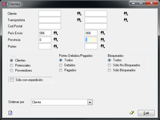The width and height of the screenshot is (160, 120).
Task: Click the first Cod.Postal input field
Action: pyautogui.click(x=50, y=26)
